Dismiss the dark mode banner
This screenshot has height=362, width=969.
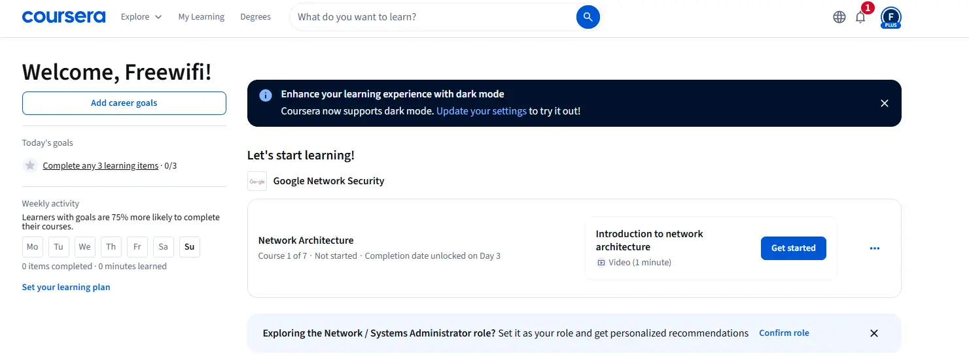click(x=885, y=103)
